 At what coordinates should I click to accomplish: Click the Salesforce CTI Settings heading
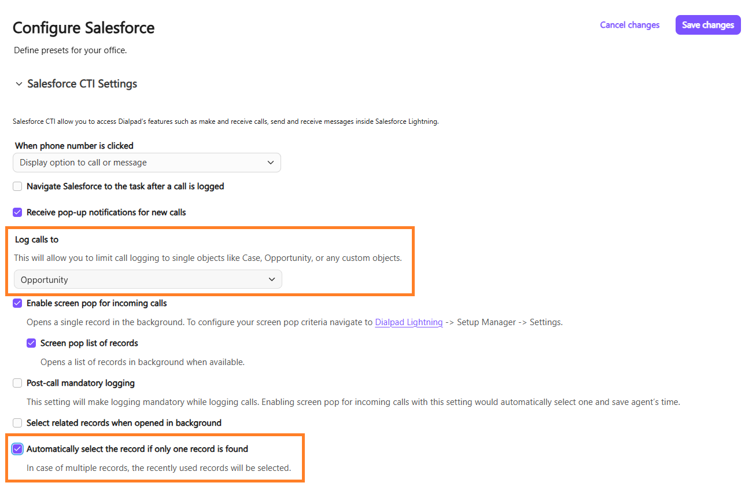pyautogui.click(x=82, y=84)
